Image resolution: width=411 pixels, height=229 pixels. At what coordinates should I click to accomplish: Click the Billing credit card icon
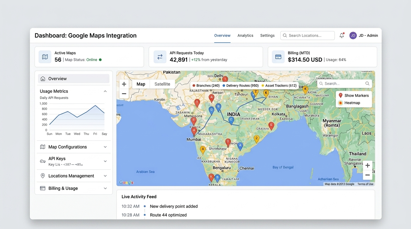point(278,57)
